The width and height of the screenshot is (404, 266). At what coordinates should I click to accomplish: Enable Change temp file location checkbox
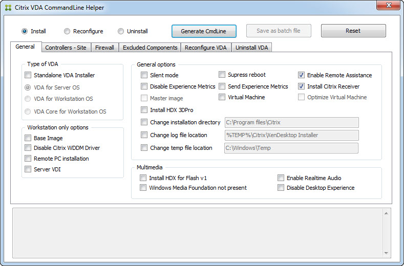point(144,148)
